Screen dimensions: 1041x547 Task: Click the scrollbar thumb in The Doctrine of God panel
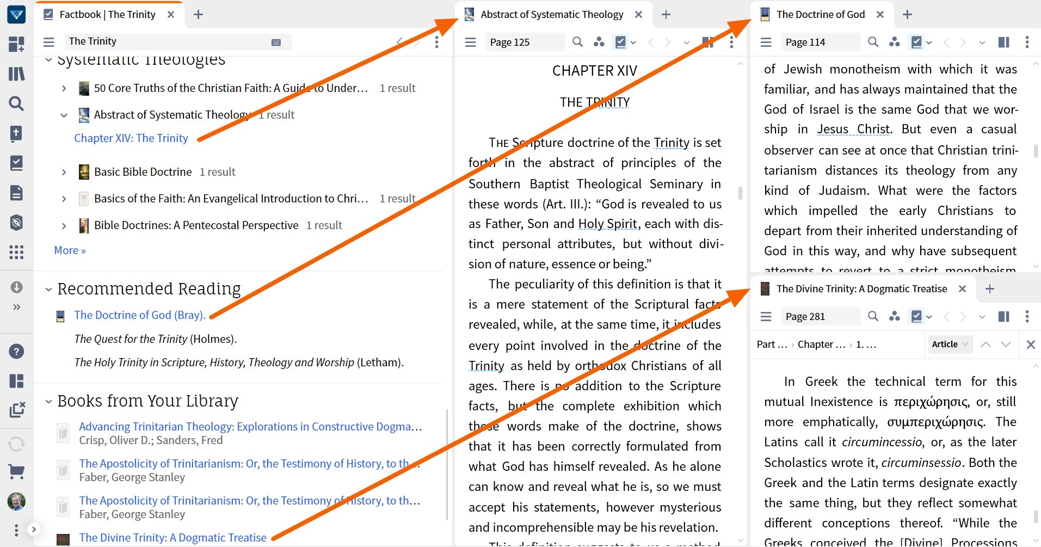coord(1036,151)
